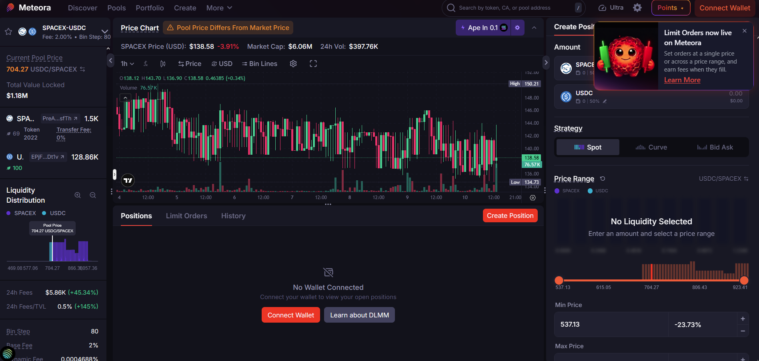
Task: Click the Min Price input 537.13
Action: coord(611,324)
